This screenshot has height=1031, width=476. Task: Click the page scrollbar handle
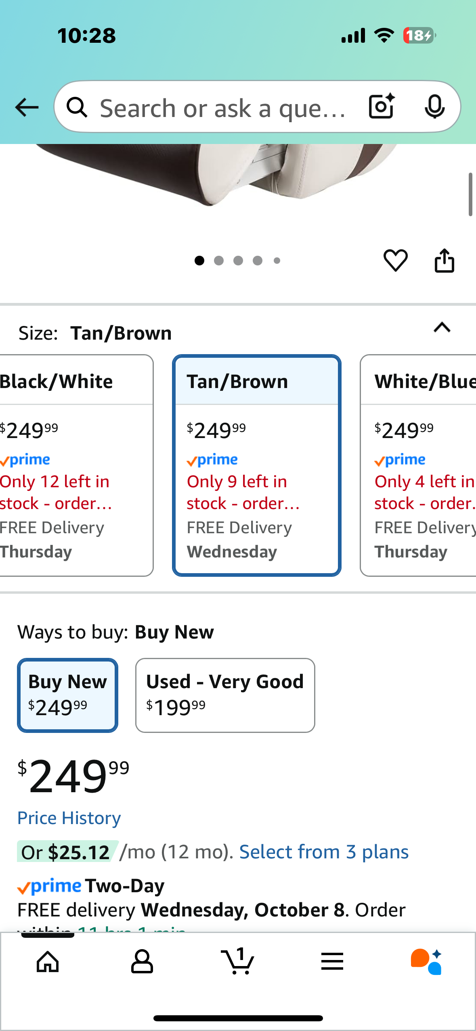tap(470, 194)
